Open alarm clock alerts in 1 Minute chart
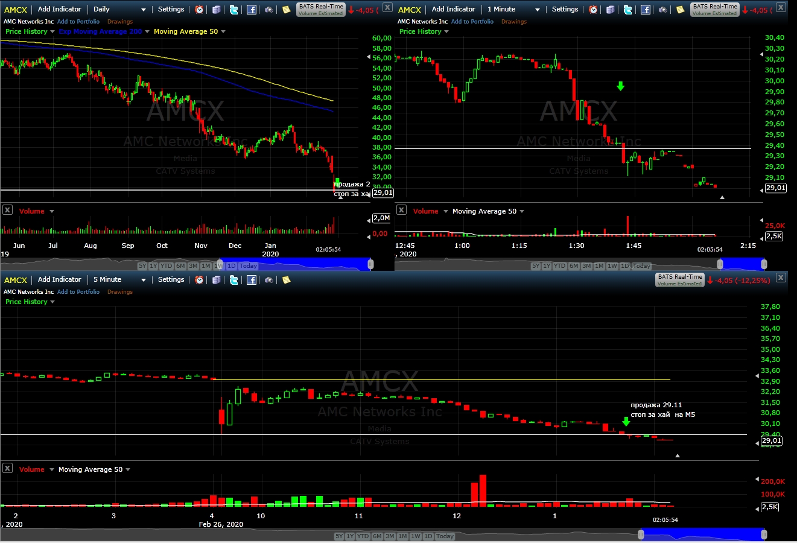Image resolution: width=797 pixels, height=543 pixels. coord(593,10)
